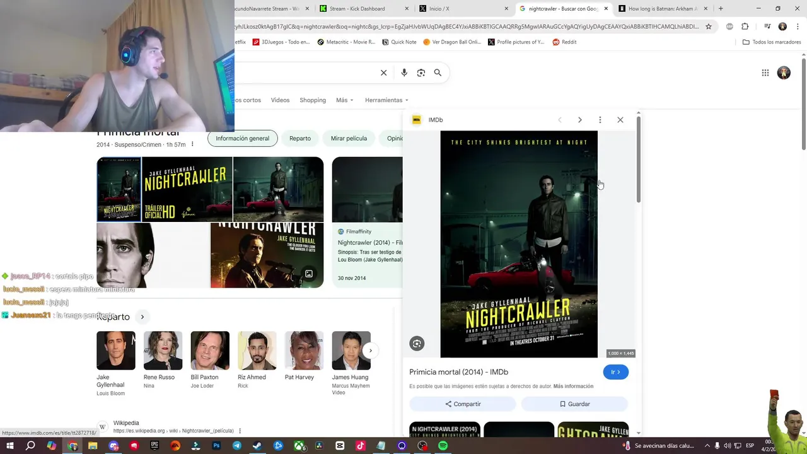
Task: Click the Guardar button
Action: click(575, 404)
